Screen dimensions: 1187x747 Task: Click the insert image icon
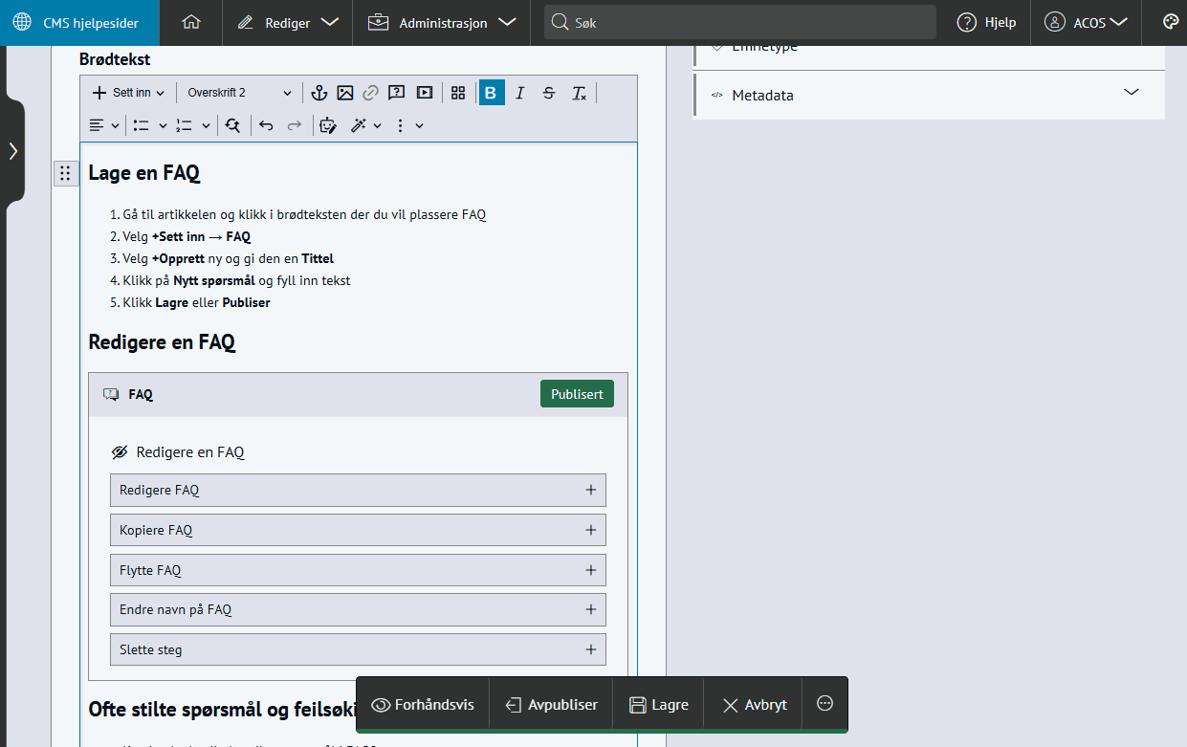tap(345, 93)
